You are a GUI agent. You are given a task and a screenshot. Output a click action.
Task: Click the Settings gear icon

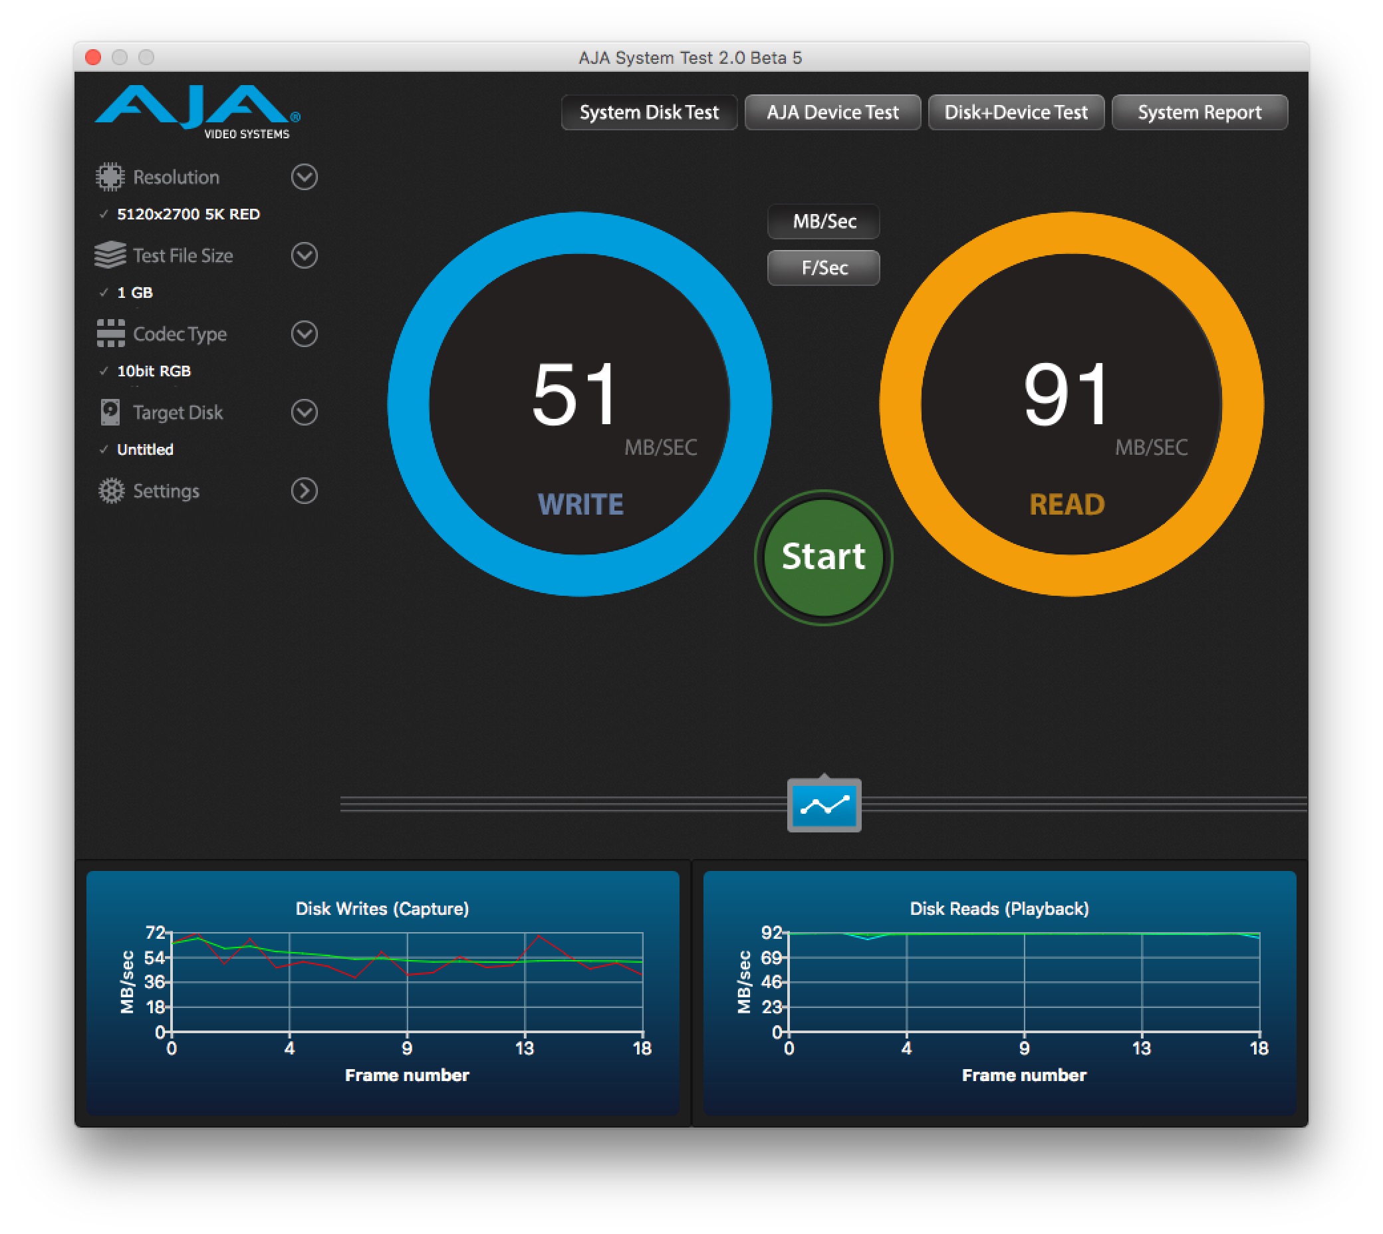click(x=111, y=490)
